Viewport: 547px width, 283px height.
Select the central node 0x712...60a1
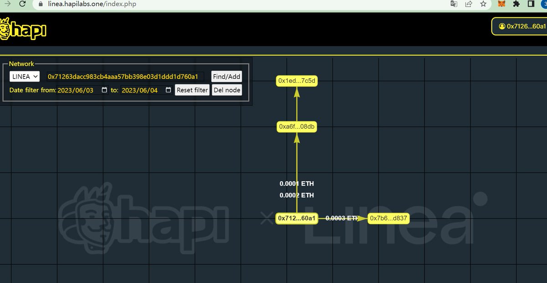point(297,218)
